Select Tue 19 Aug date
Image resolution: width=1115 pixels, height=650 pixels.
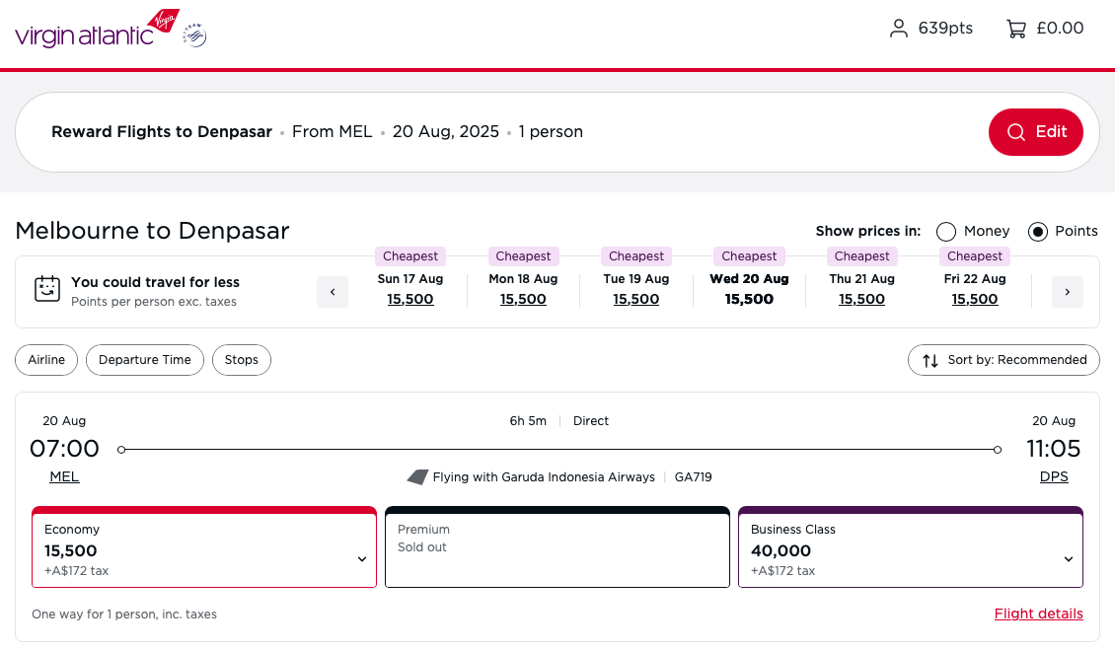636,289
